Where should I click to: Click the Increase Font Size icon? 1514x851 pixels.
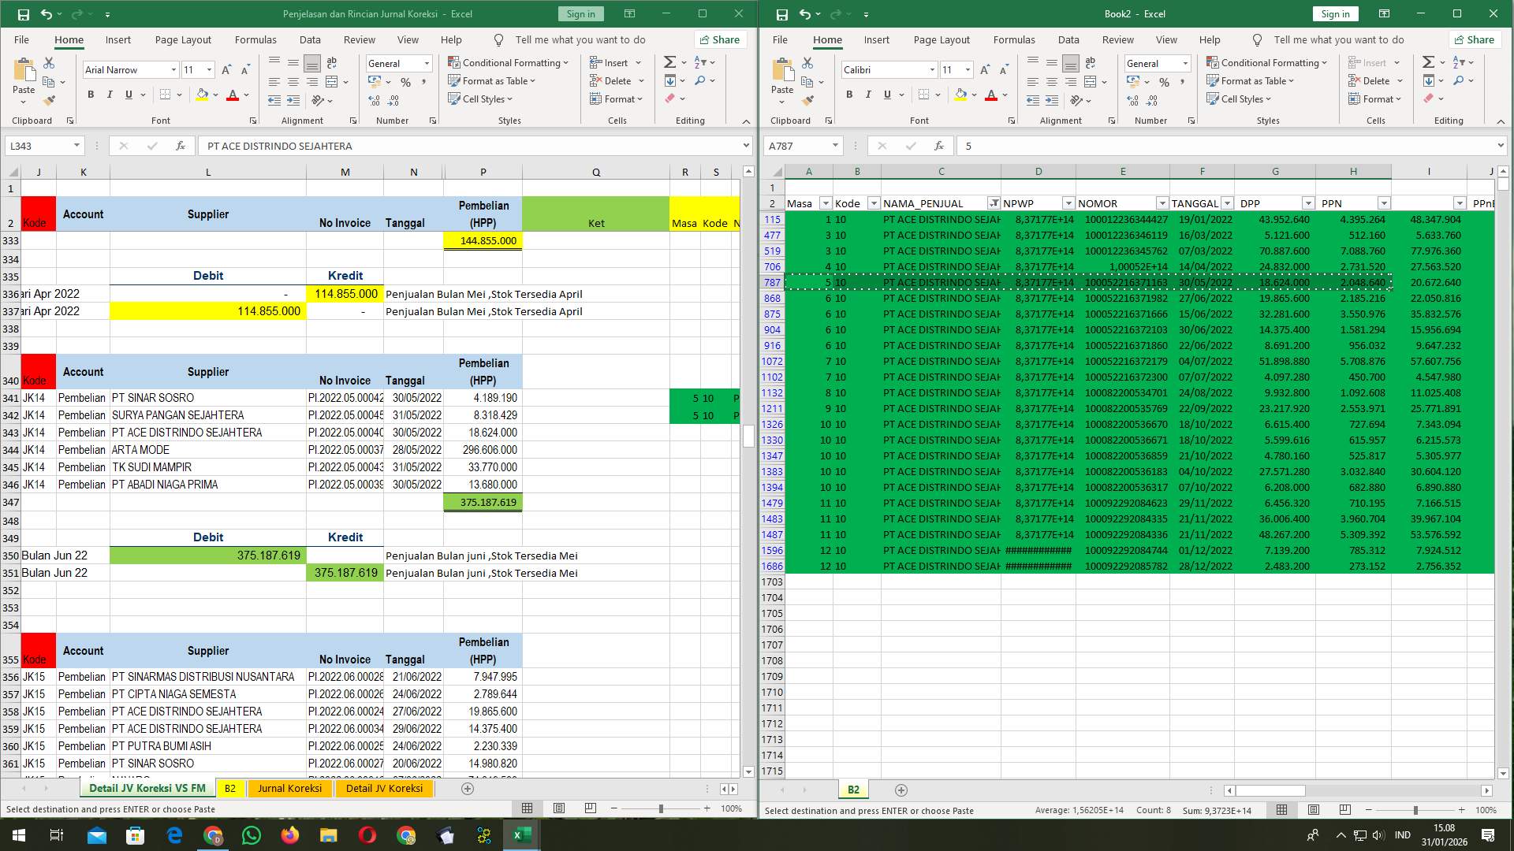(x=226, y=69)
